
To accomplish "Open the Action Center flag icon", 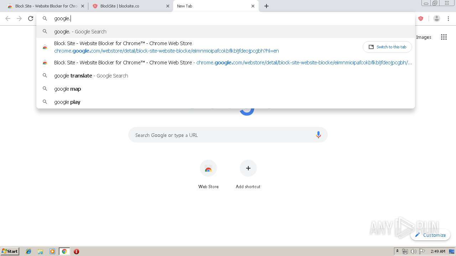I will pos(422,251).
